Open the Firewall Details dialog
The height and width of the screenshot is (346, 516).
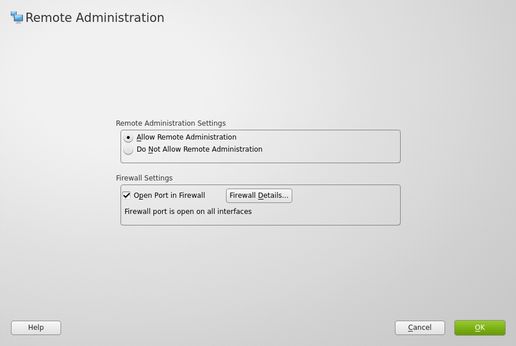point(259,195)
